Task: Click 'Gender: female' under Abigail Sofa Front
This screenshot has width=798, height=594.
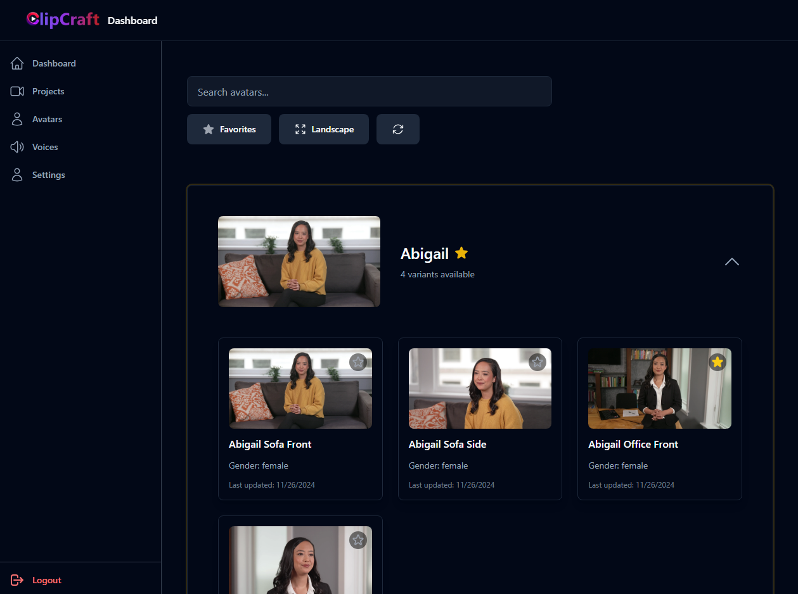Action: (x=259, y=465)
